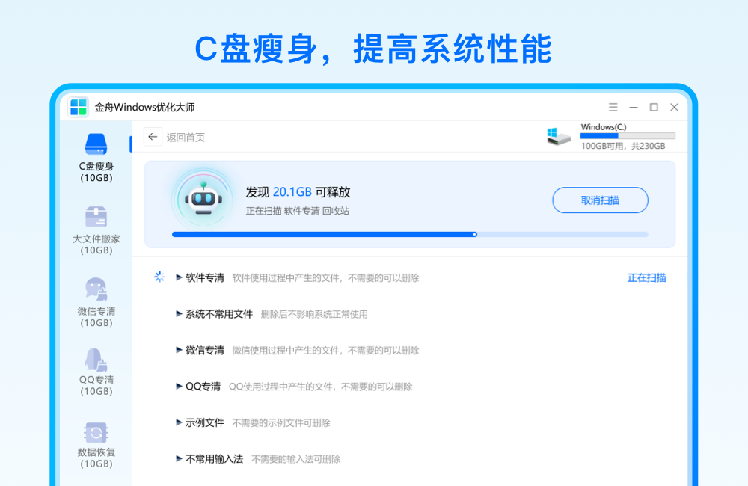Viewport: 748px width, 486px height.
Task: Click the Windows(C:) drive icon
Action: 559,135
